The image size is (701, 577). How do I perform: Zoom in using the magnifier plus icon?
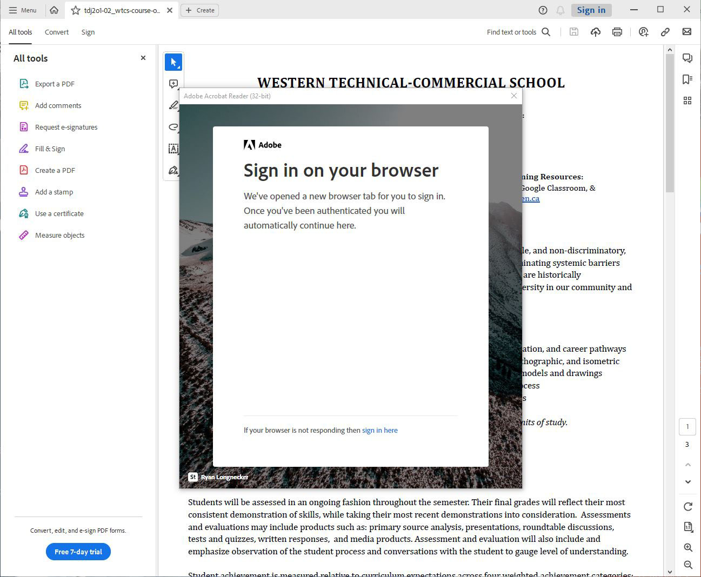tap(687, 547)
